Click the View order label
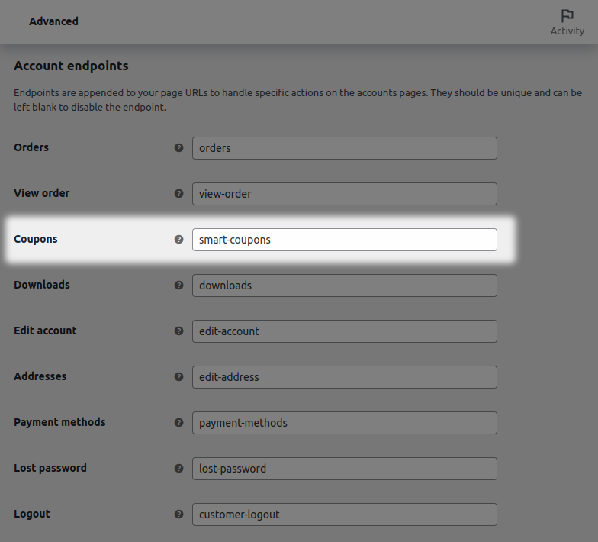This screenshot has height=542, width=598. point(42,193)
